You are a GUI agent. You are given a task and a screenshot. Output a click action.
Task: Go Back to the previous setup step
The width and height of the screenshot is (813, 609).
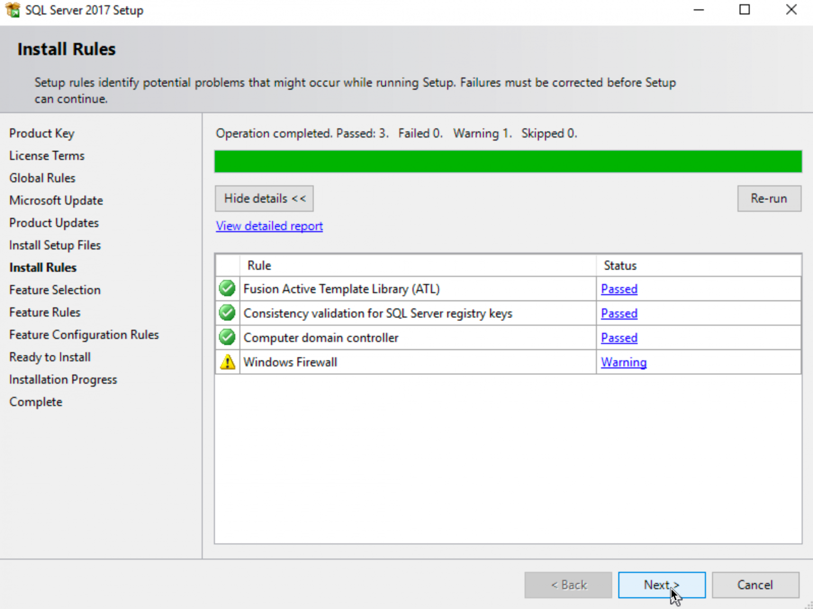[x=568, y=585]
